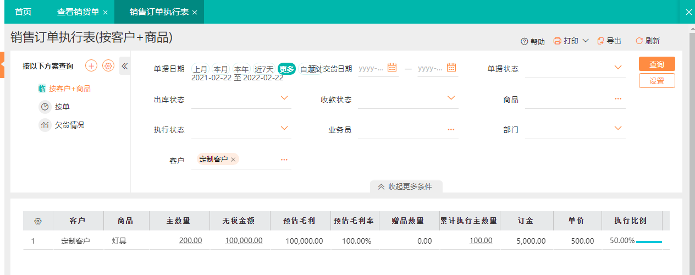Remove the 定制客户 tag with x
The image size is (695, 275).
tap(233, 159)
